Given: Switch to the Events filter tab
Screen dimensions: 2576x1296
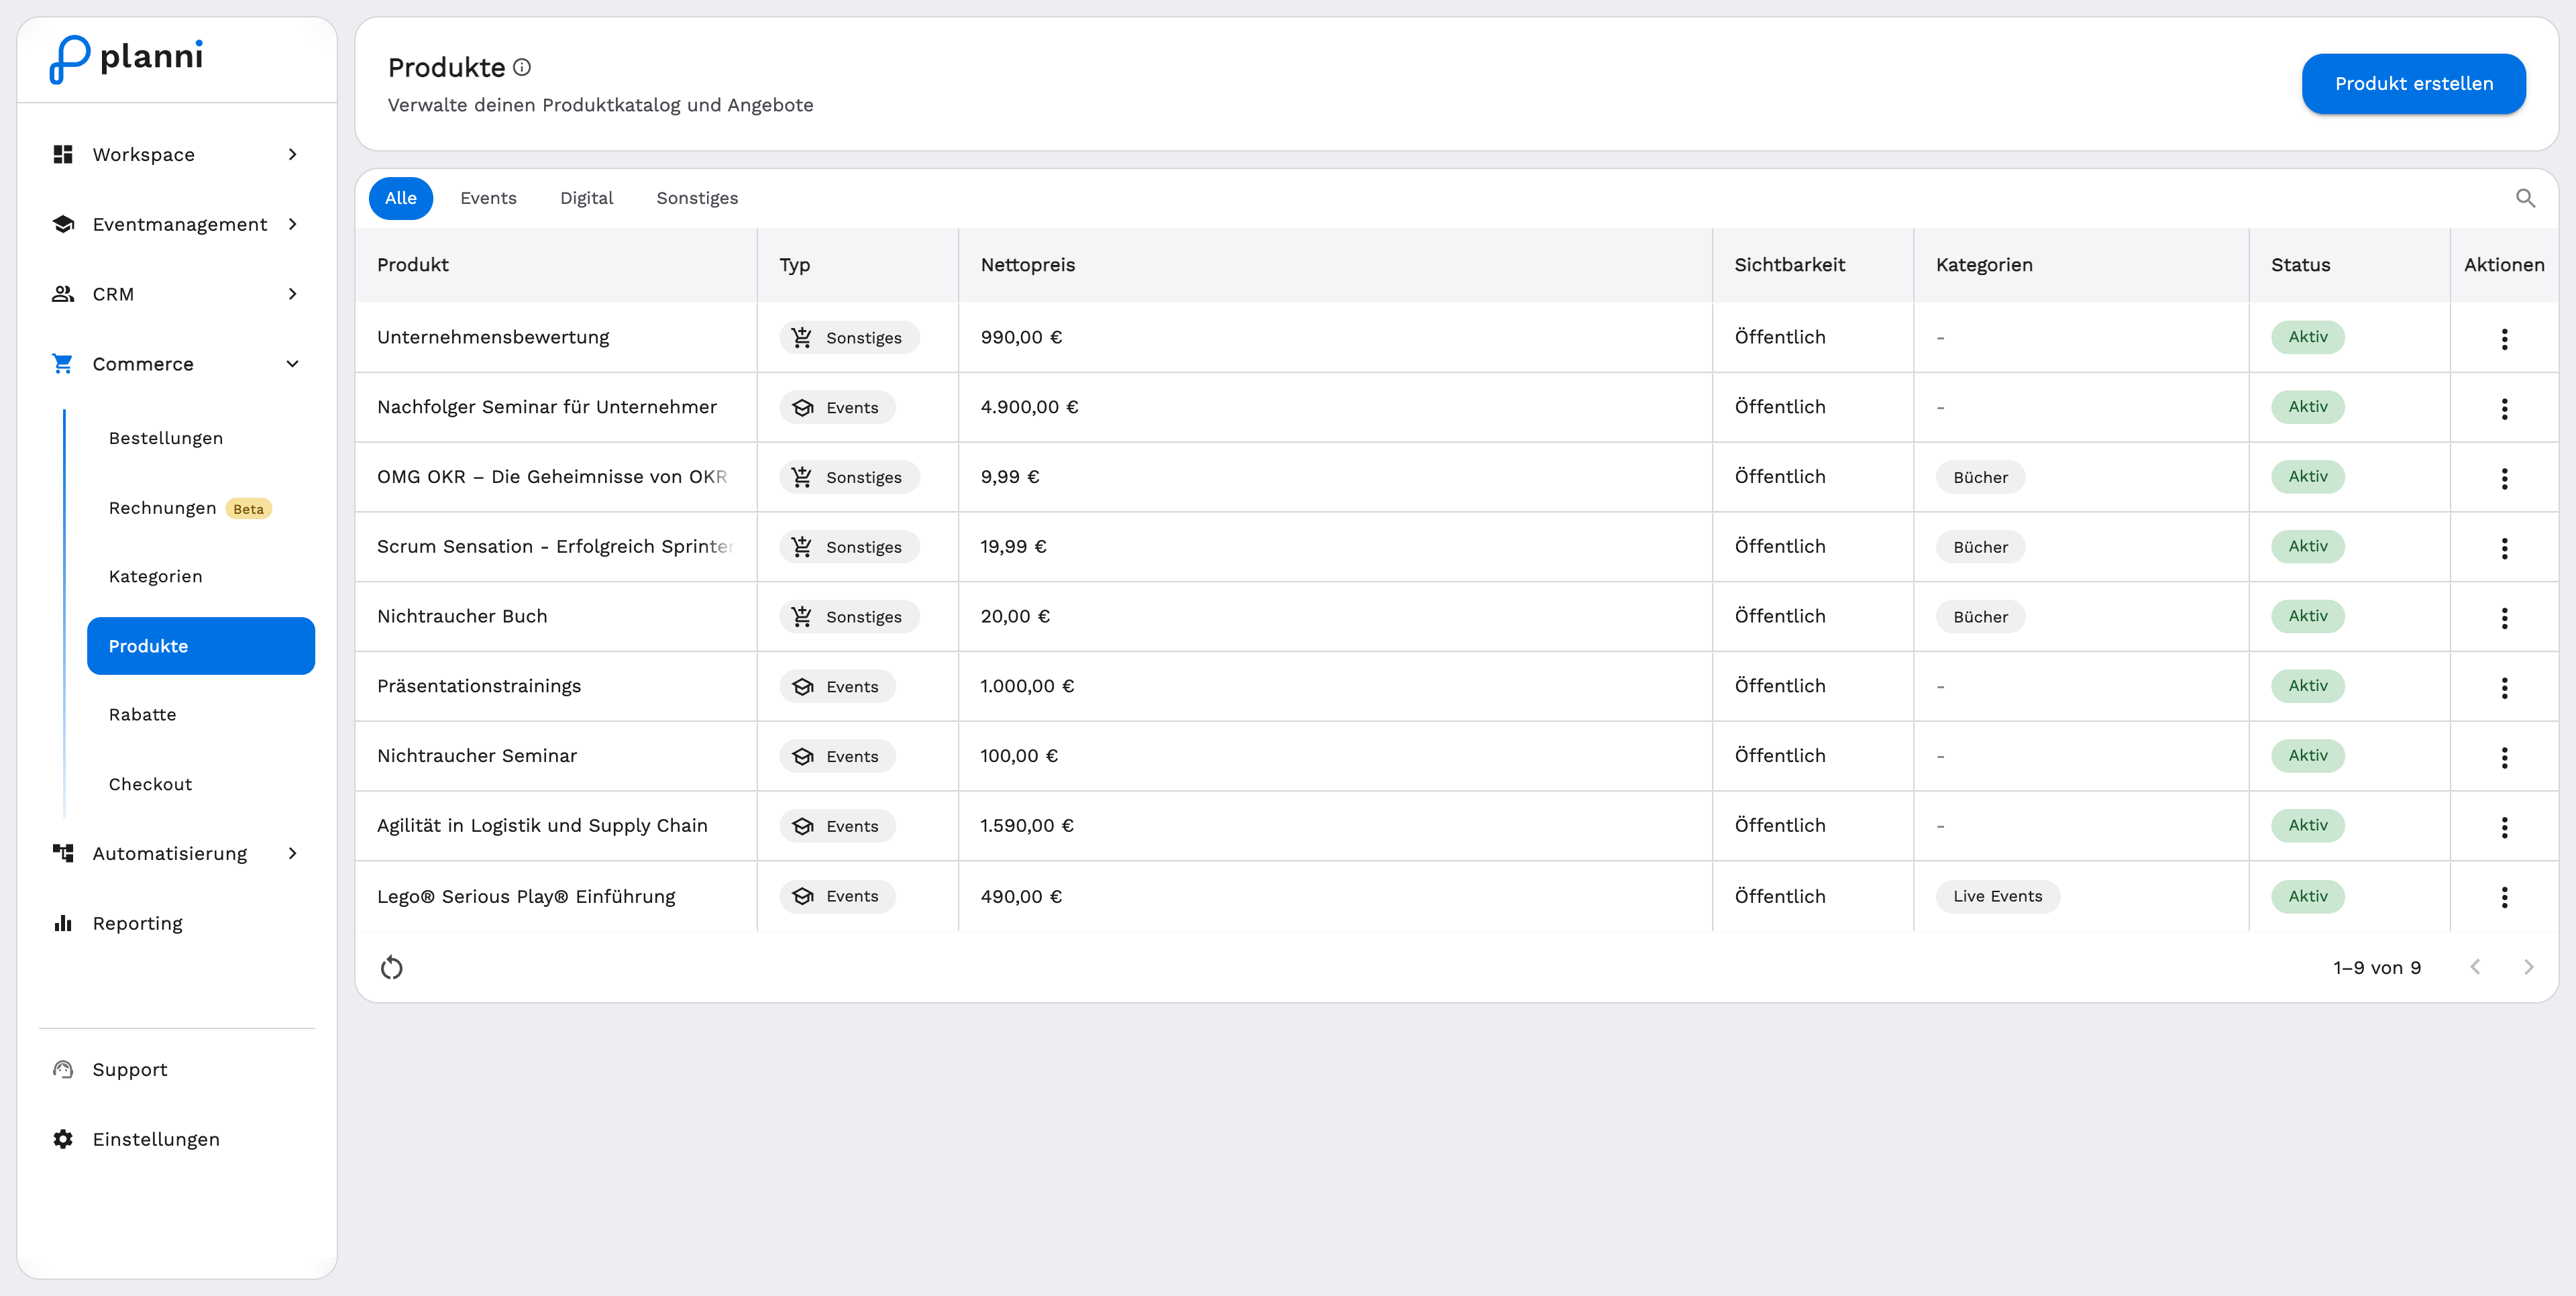Looking at the screenshot, I should pos(488,198).
